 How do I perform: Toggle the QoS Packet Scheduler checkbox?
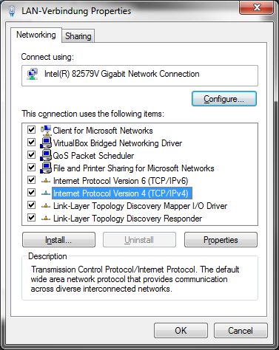(31, 154)
